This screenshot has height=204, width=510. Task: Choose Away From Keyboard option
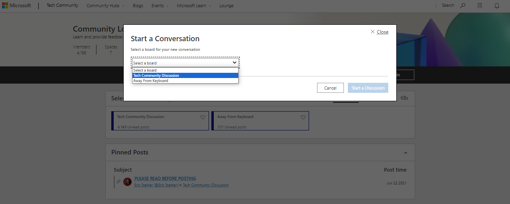185,81
